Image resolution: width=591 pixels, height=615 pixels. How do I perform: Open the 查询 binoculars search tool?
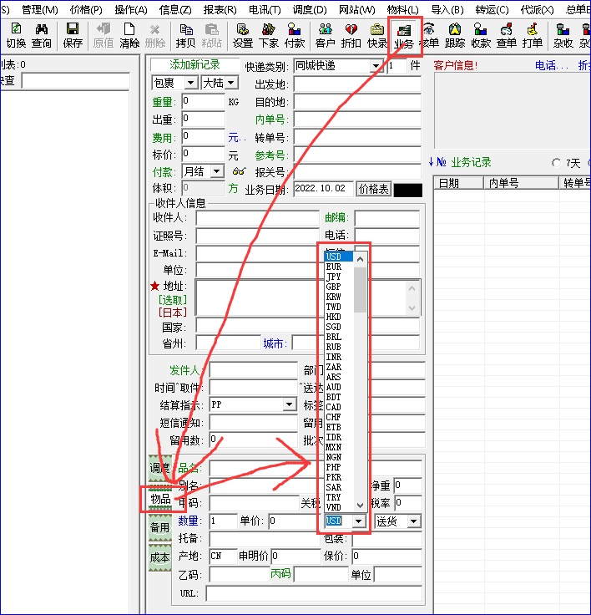click(41, 35)
